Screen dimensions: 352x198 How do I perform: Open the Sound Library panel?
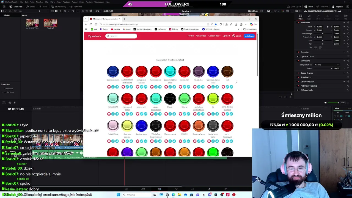click(59, 7)
